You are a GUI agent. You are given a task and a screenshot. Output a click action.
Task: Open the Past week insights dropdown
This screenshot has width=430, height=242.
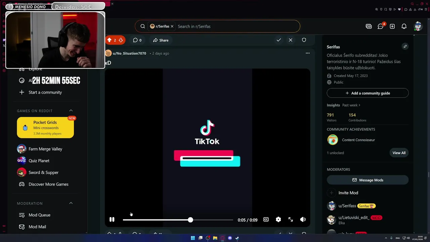pyautogui.click(x=351, y=105)
